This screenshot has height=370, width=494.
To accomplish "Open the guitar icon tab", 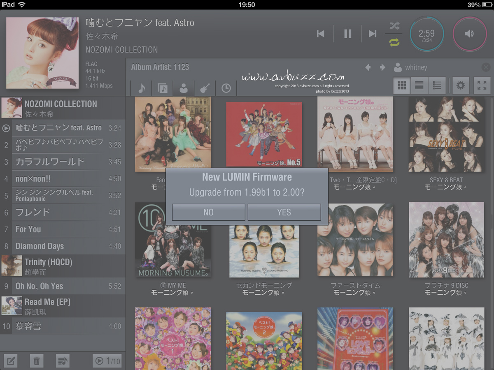I will pos(205,88).
